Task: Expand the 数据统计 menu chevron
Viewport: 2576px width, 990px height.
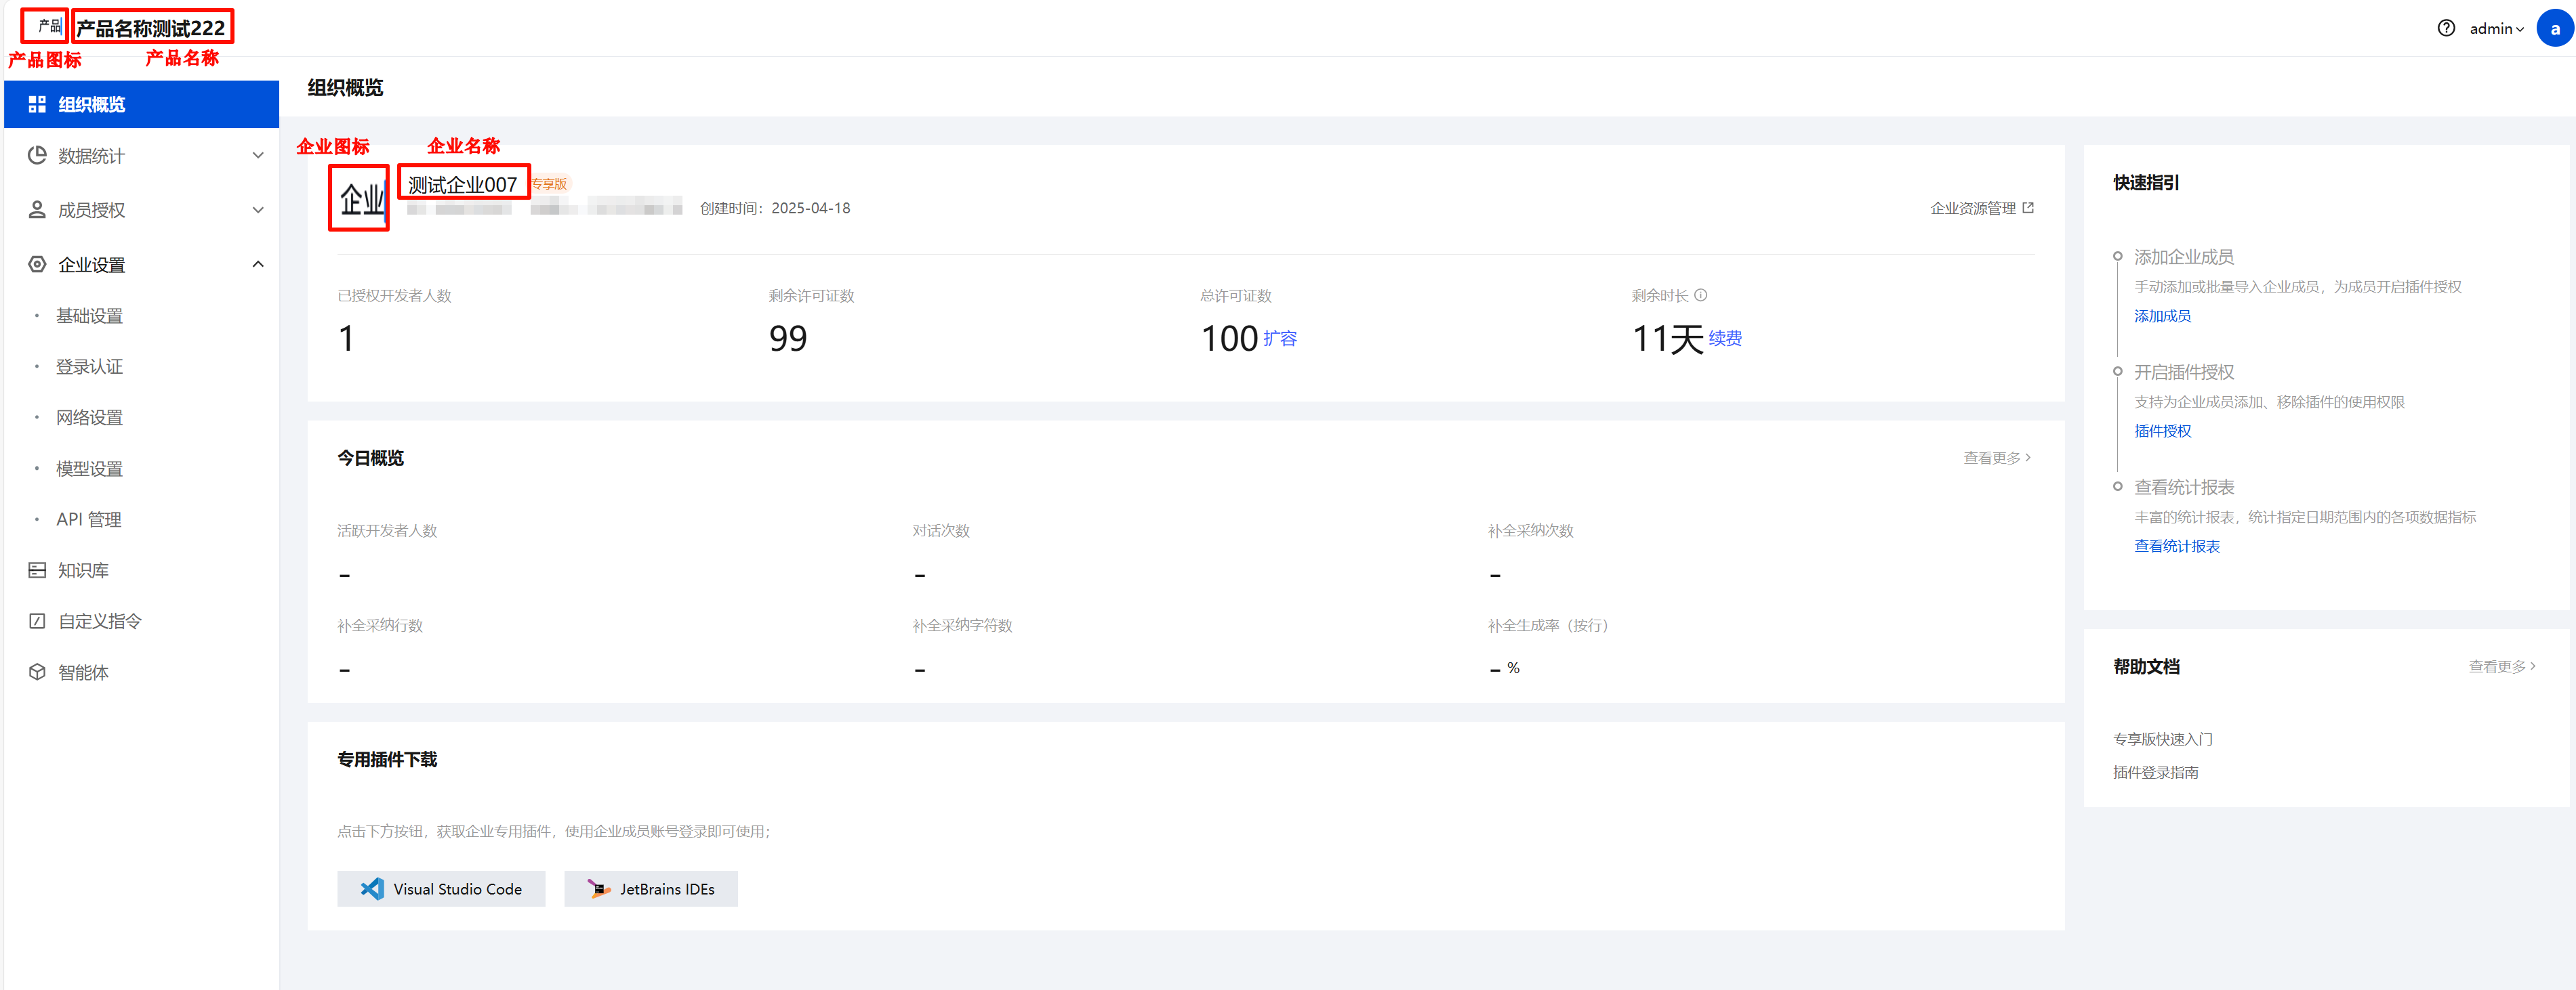Action: (x=258, y=155)
